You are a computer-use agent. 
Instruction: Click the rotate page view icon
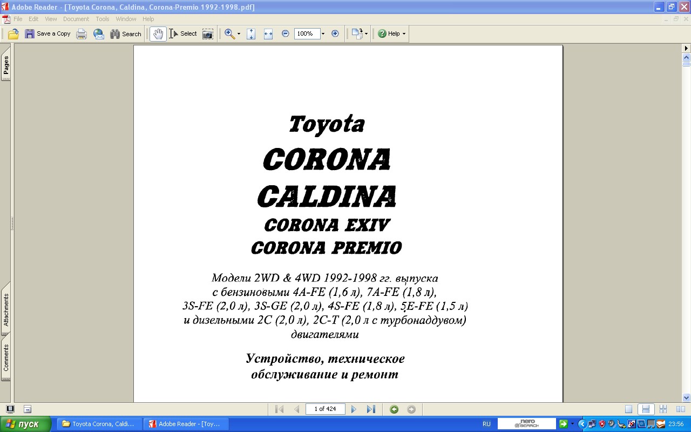click(357, 34)
